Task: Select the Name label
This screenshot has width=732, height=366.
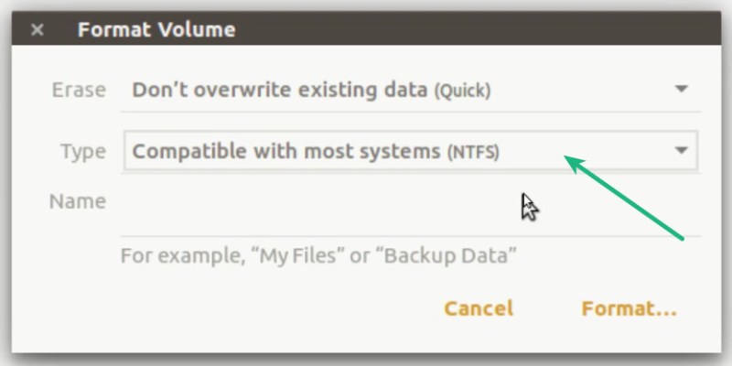Action: tap(77, 201)
